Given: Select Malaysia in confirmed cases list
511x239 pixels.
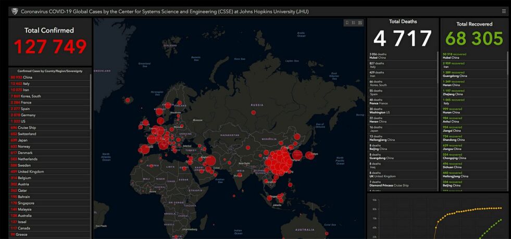Looking at the screenshot, I should 50,209.
